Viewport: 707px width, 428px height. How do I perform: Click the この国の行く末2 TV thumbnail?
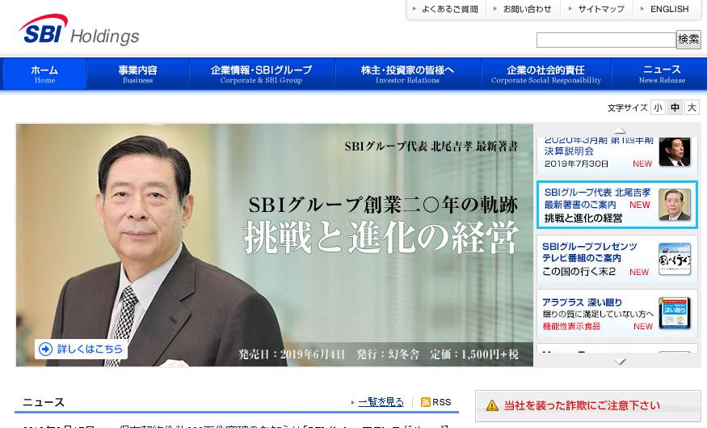coord(675,259)
